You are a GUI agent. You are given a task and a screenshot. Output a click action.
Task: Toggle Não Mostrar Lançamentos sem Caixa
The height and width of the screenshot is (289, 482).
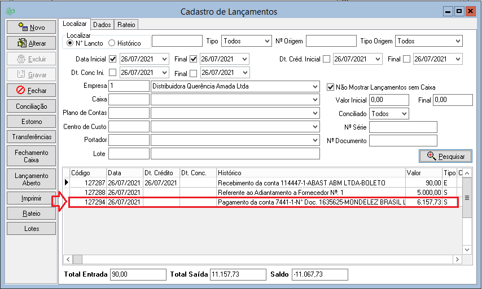pos(331,87)
